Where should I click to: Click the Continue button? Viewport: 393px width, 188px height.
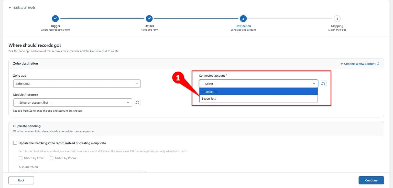point(371,180)
